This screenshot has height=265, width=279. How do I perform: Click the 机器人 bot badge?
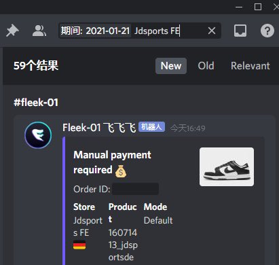click(151, 127)
